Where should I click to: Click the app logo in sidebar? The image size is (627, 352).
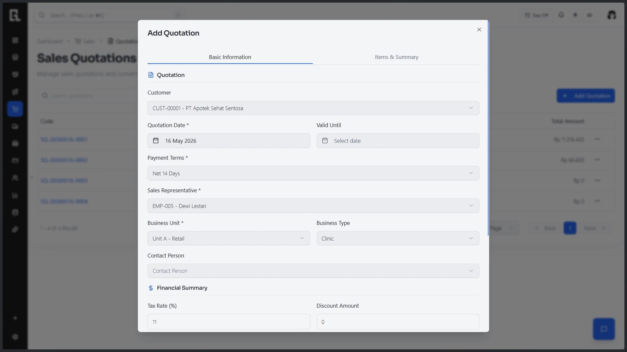(15, 15)
